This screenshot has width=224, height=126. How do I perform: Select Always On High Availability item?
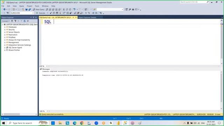click(19, 40)
